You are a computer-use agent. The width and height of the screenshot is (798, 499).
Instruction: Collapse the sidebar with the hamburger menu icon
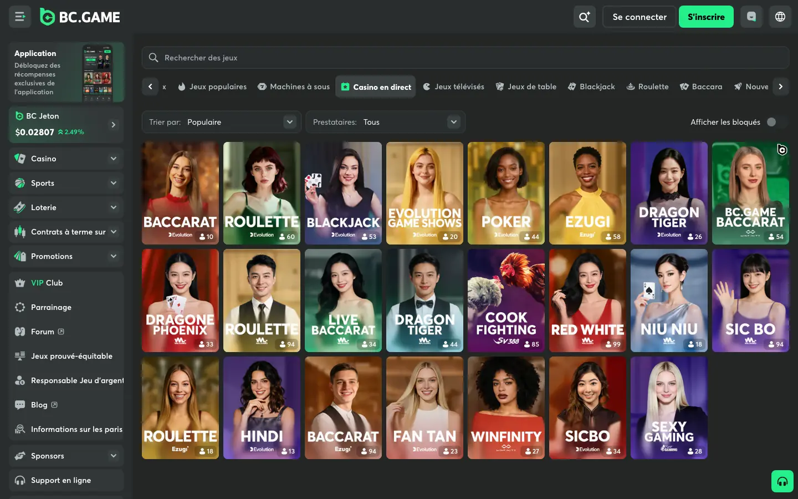click(x=20, y=17)
